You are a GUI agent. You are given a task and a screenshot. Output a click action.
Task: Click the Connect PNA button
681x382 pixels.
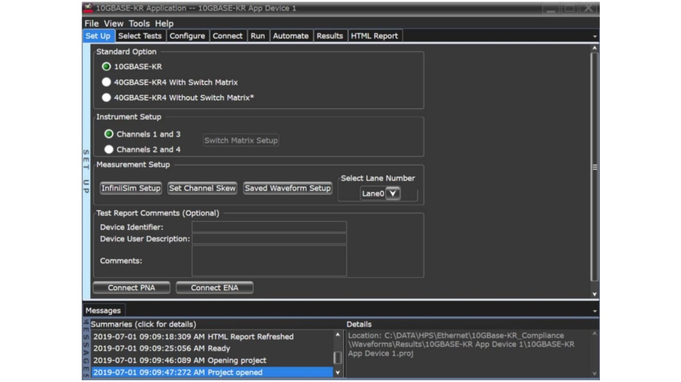[x=131, y=288]
